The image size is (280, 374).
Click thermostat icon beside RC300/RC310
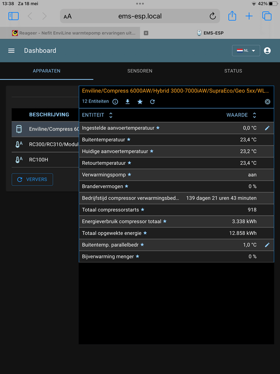[19, 144]
